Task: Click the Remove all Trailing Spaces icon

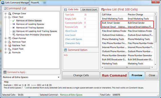Action: (14, 28)
